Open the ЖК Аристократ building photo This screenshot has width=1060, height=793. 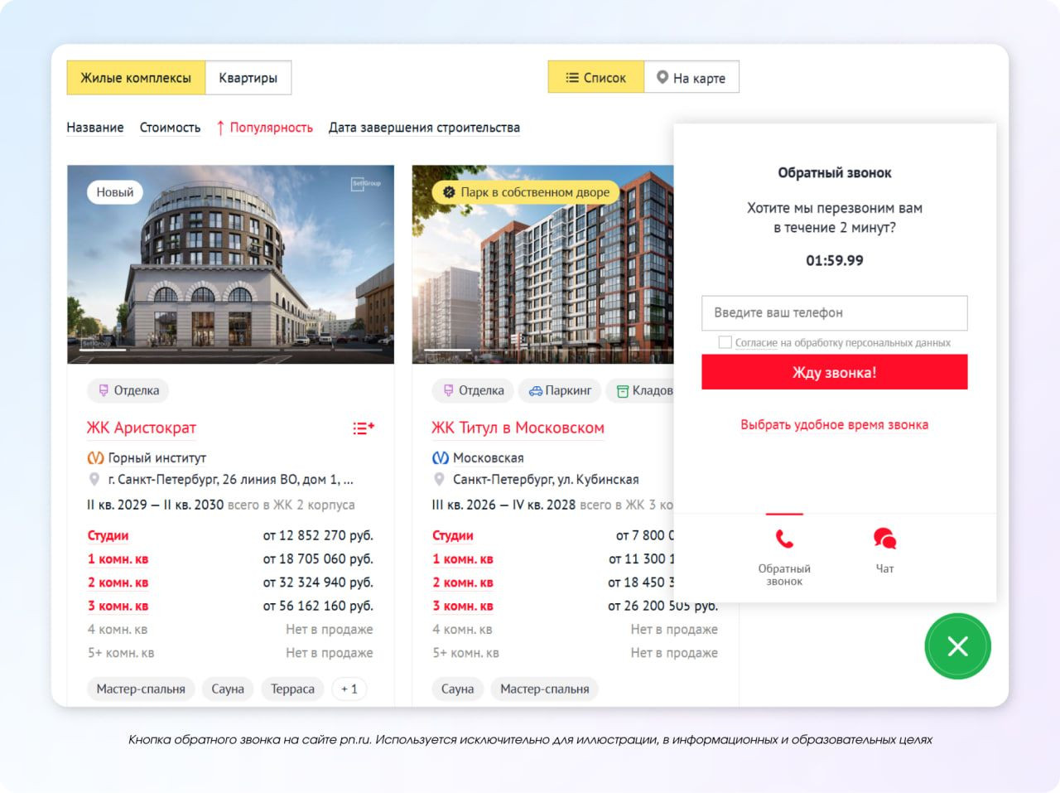coord(230,264)
